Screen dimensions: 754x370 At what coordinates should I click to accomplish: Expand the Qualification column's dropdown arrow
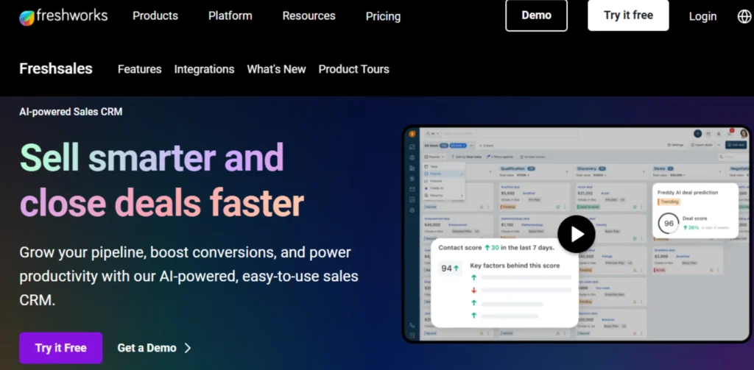tap(567, 171)
